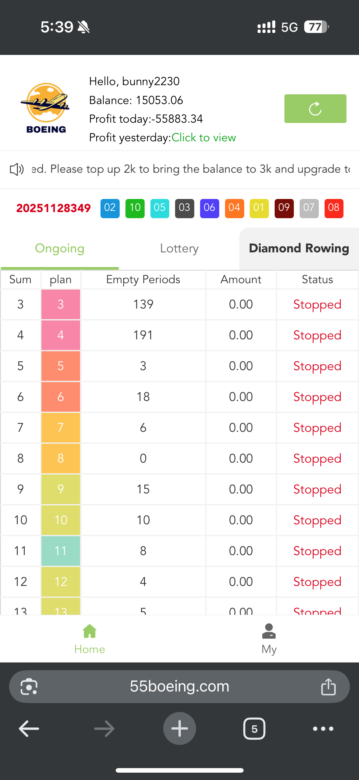Viewport: 359px width, 780px height.
Task: Open the browser three-dots menu
Action: click(x=323, y=729)
